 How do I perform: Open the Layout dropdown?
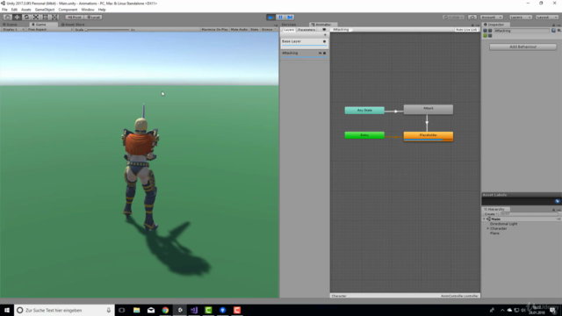547,18
